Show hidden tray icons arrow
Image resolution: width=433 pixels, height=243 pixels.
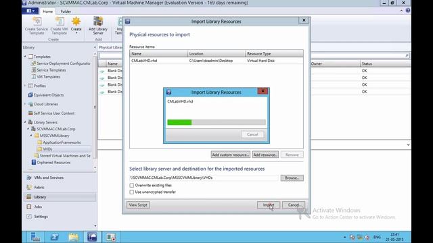[x=344, y=237]
